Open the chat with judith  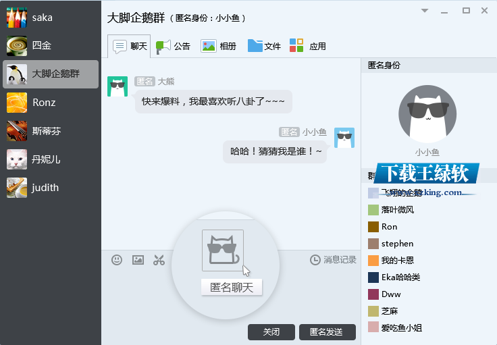51,188
